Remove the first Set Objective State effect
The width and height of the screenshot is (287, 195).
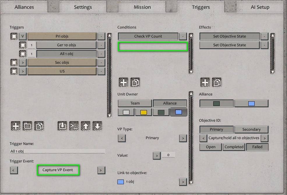click(265, 36)
